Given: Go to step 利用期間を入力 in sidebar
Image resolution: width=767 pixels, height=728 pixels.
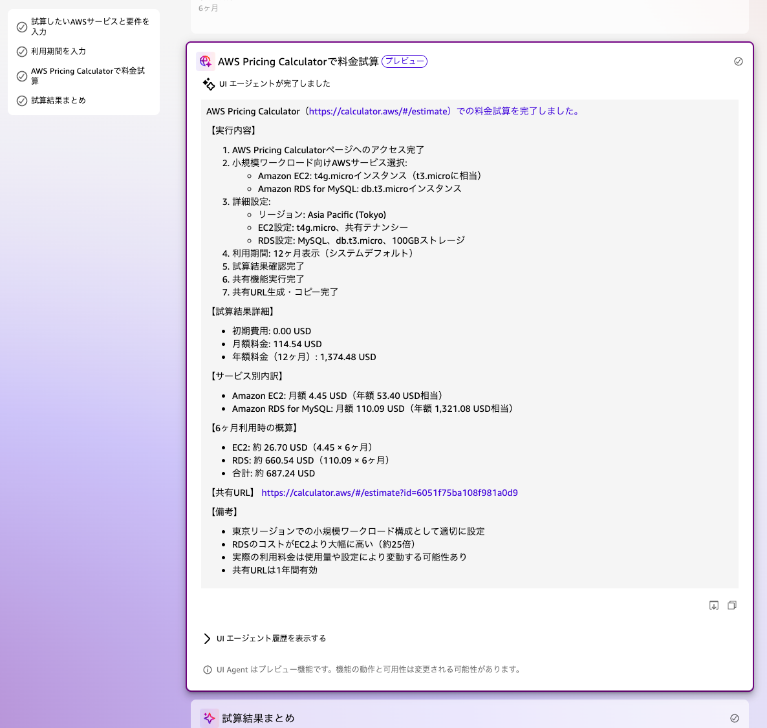Looking at the screenshot, I should click(58, 51).
